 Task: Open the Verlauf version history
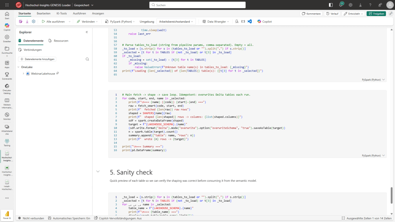pyautogui.click(x=332, y=14)
